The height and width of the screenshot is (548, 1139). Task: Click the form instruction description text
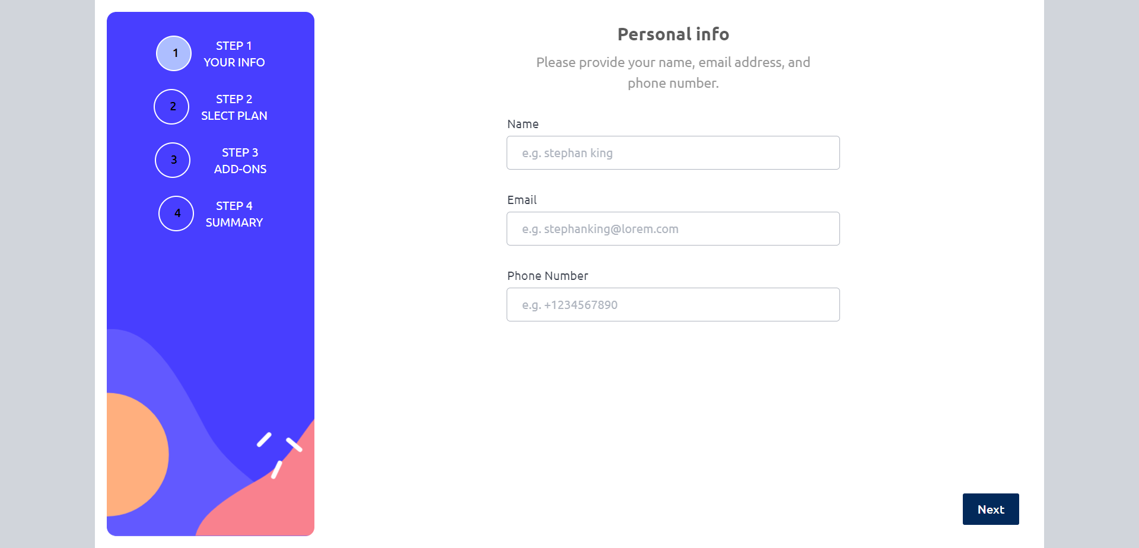(x=673, y=72)
